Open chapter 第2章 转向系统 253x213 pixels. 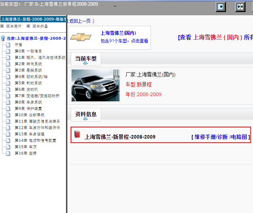[x=28, y=64]
